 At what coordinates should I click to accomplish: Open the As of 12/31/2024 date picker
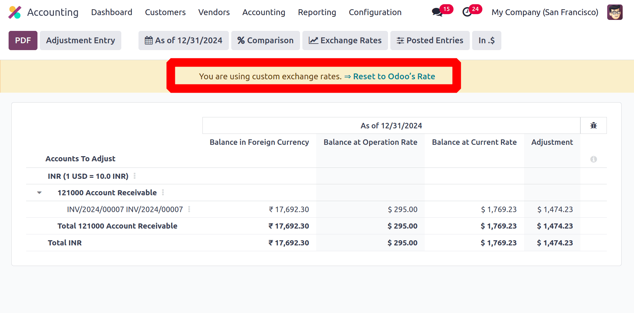click(x=183, y=40)
